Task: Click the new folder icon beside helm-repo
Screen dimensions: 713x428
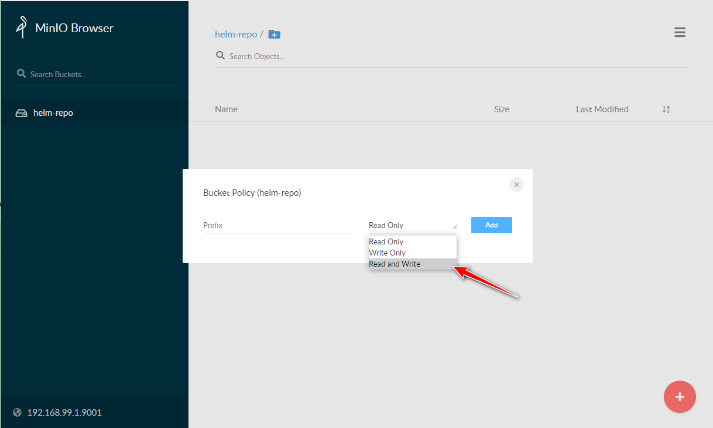Action: coord(274,34)
